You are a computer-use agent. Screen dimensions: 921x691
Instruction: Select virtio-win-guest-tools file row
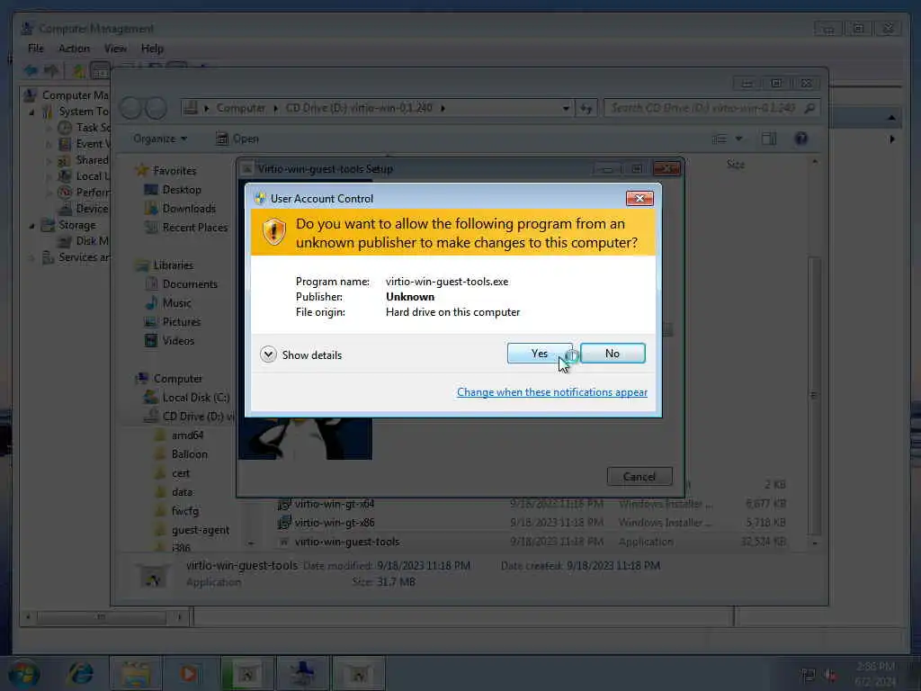pos(532,541)
